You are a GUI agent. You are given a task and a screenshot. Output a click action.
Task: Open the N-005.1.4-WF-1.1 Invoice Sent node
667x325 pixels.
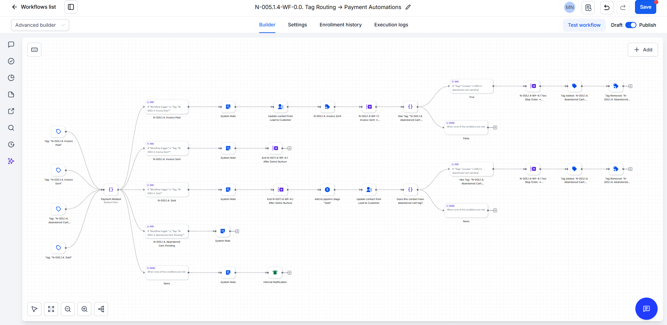(369, 107)
